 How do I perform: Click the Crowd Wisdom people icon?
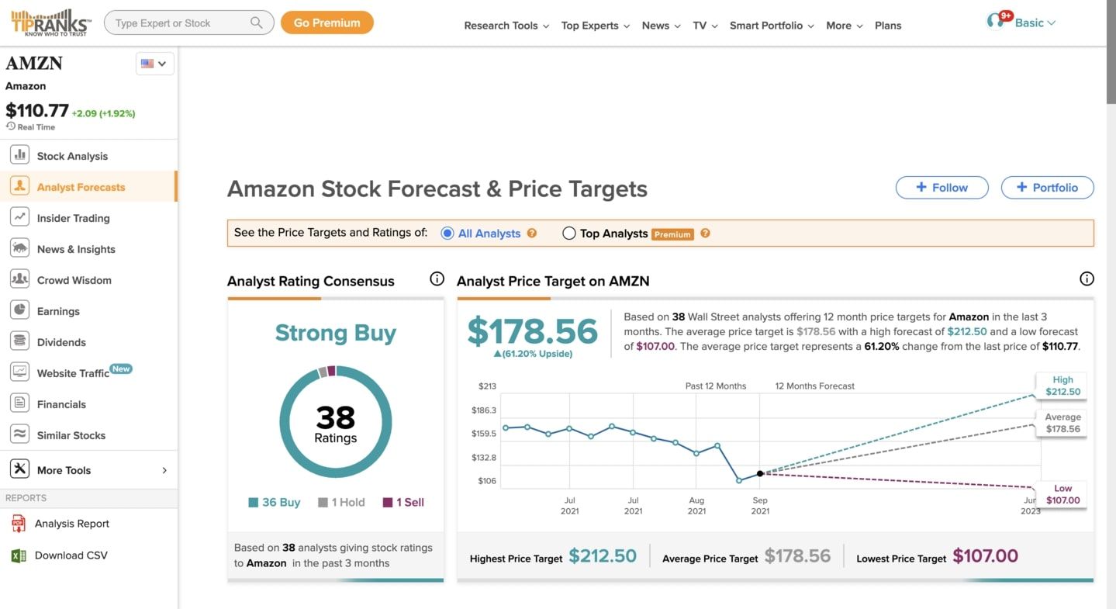20,280
